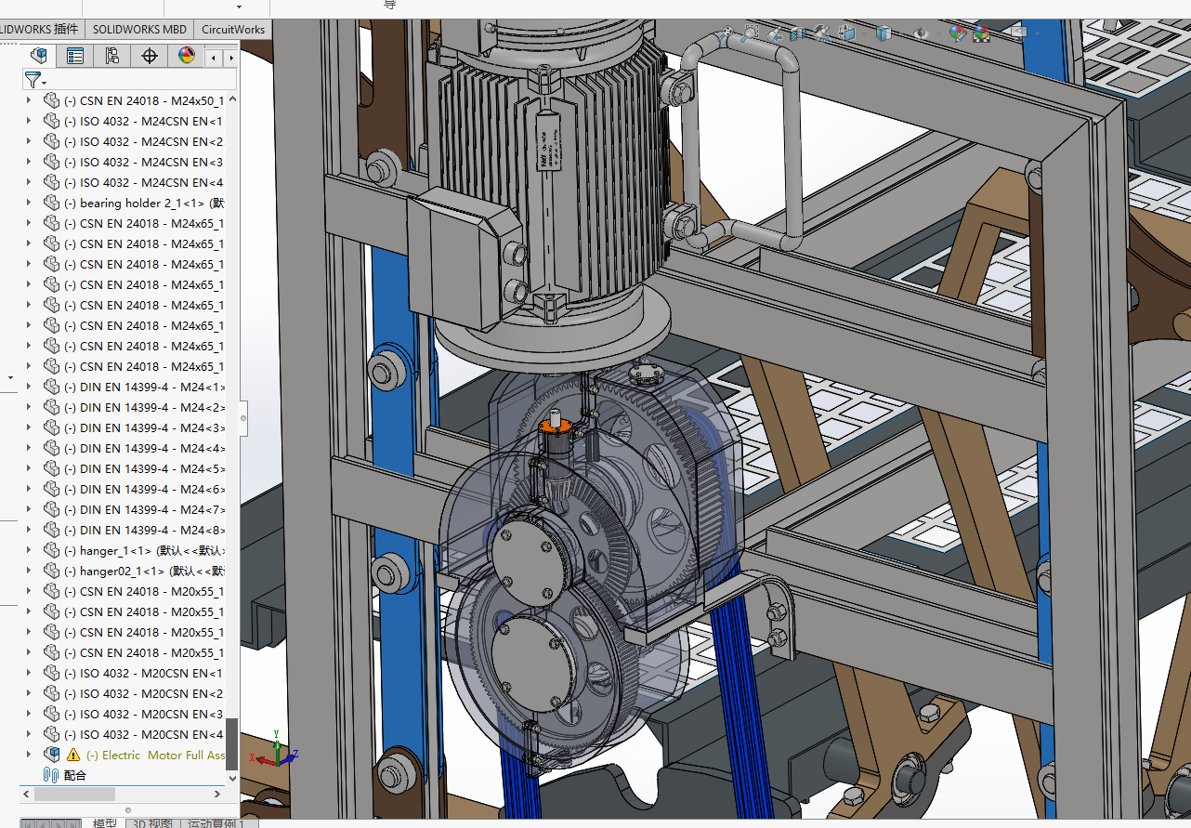1191x828 pixels.
Task: Click the tree's horizontal scrollbar right arrow
Action: click(218, 794)
